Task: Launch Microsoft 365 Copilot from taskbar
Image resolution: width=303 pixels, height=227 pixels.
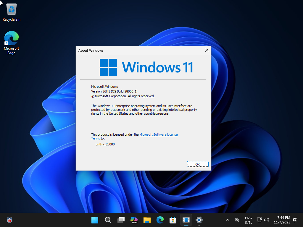Action: 134,220
